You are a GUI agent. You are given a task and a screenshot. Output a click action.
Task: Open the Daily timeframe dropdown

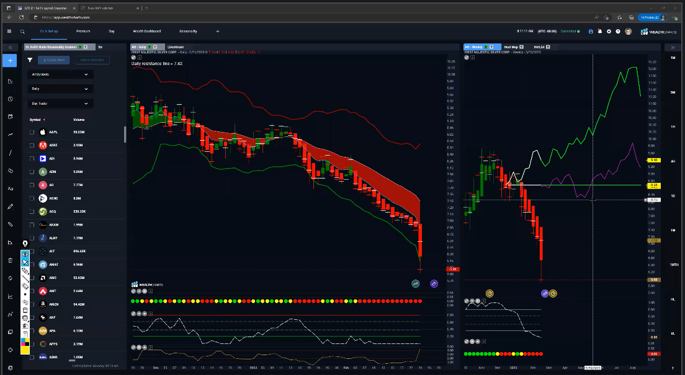pos(60,89)
